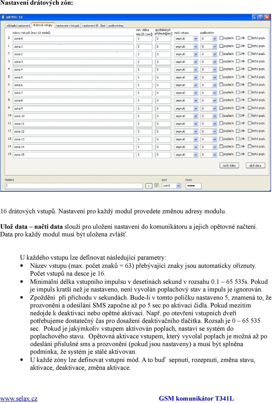272x403 pixels.
Task: Open the com3 port dropdown
Action: pos(171,186)
